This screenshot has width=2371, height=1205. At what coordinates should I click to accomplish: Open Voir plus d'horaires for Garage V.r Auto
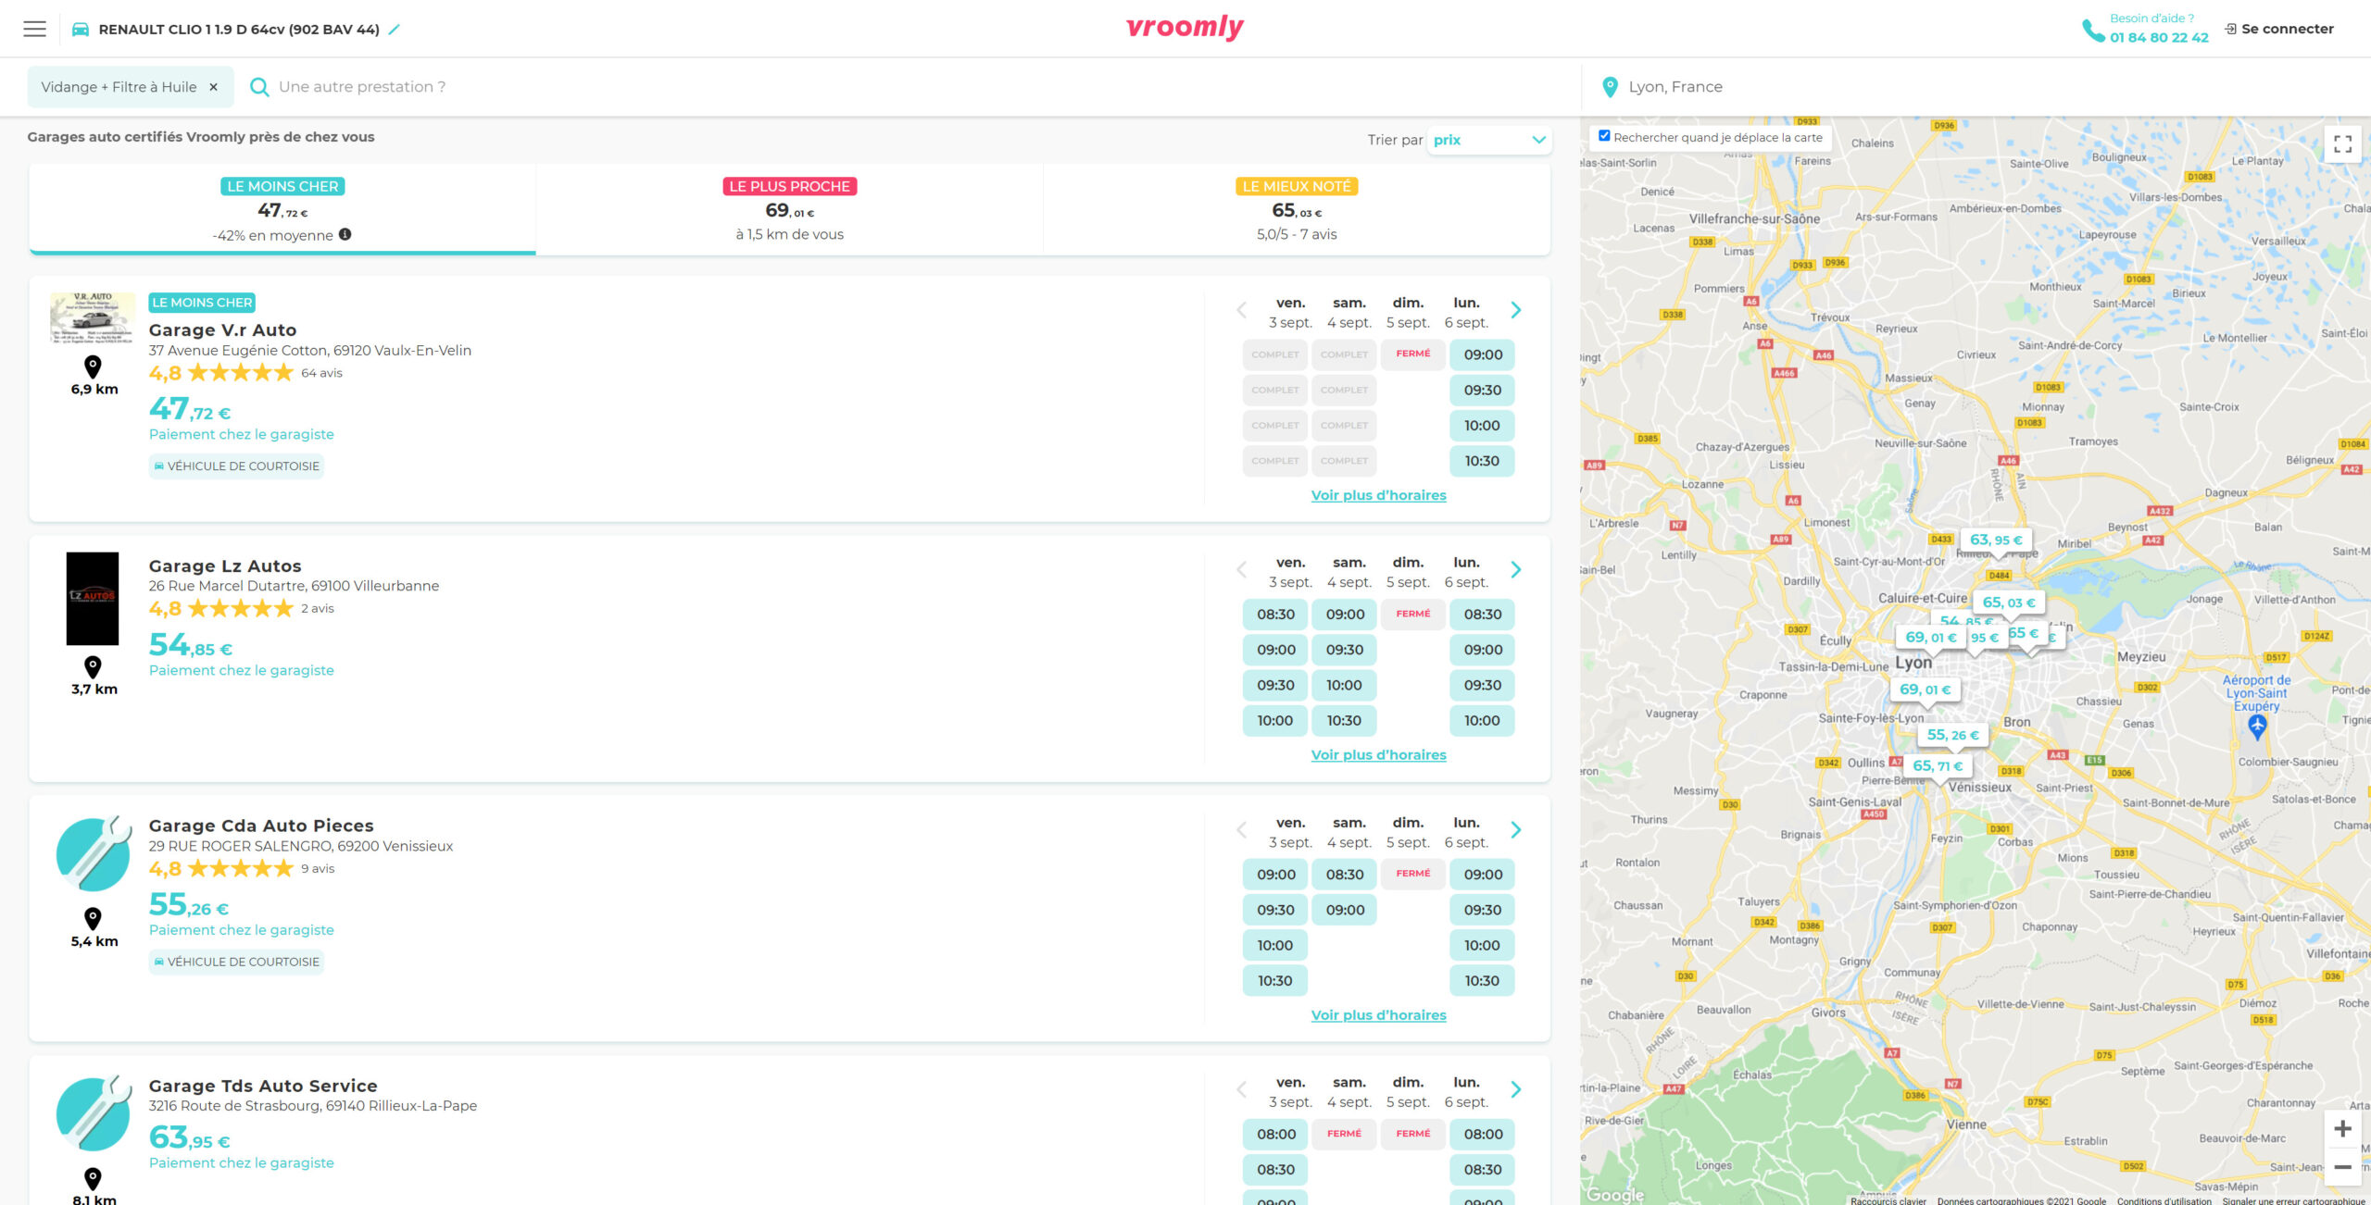(x=1378, y=495)
